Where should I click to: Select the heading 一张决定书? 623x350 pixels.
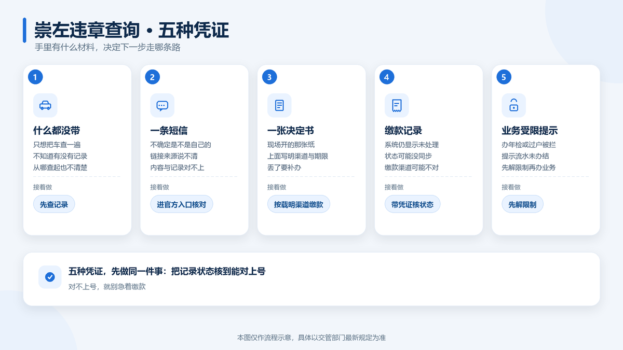291,131
